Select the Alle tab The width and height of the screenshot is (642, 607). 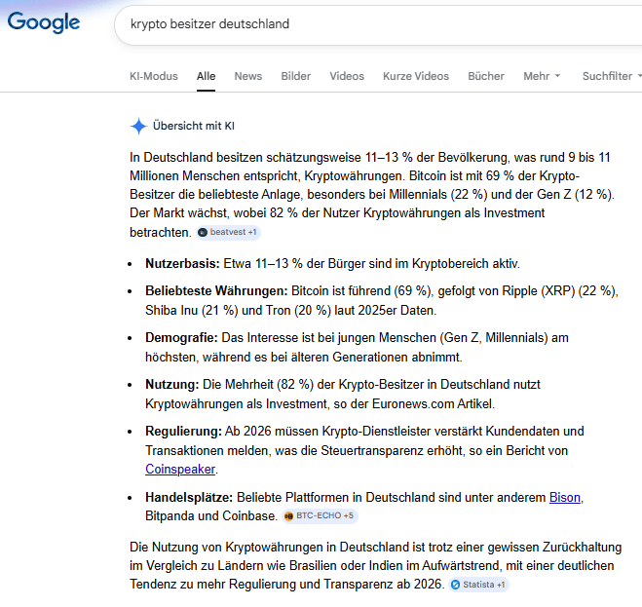pos(206,76)
